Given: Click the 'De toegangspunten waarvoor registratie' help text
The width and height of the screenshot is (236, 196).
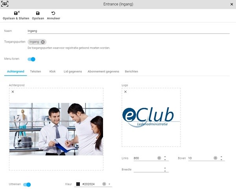Looking at the screenshot, I should [69, 48].
